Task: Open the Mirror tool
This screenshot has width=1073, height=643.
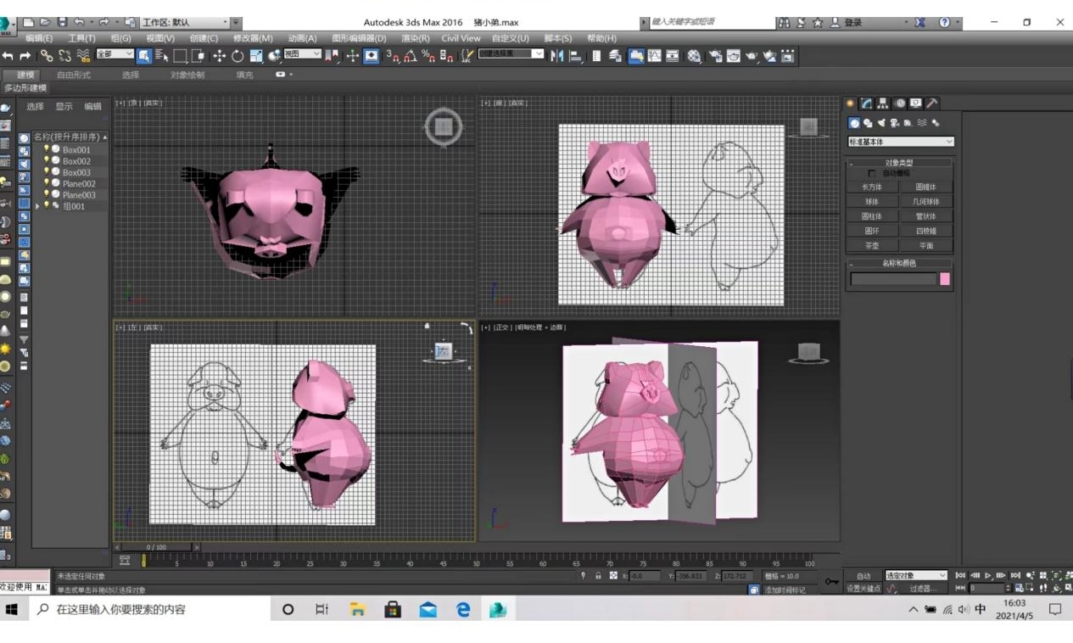Action: 556,56
